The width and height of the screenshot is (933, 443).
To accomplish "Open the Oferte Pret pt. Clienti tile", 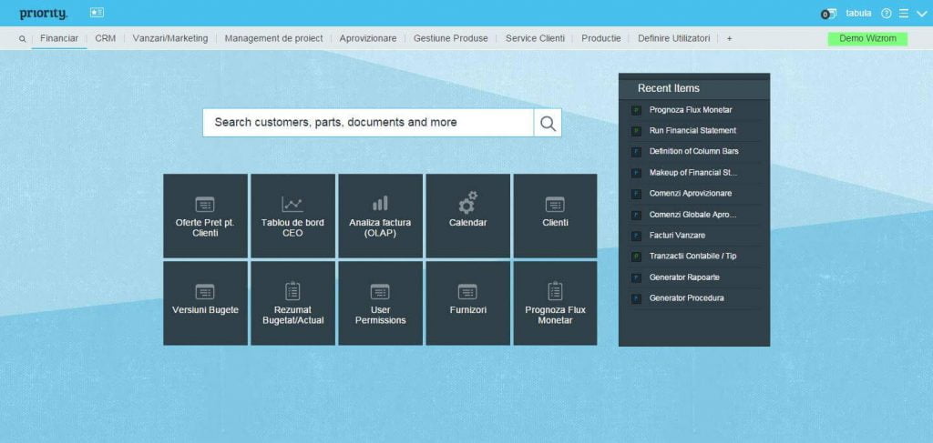I will click(205, 216).
